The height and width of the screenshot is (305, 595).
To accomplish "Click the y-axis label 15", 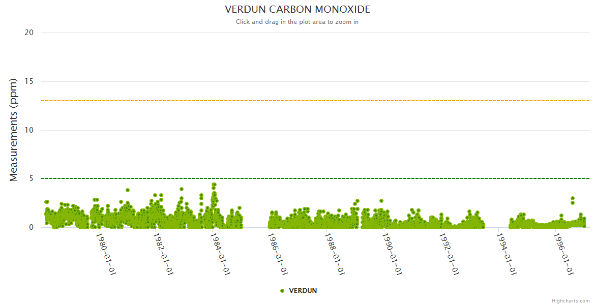I will click(29, 81).
